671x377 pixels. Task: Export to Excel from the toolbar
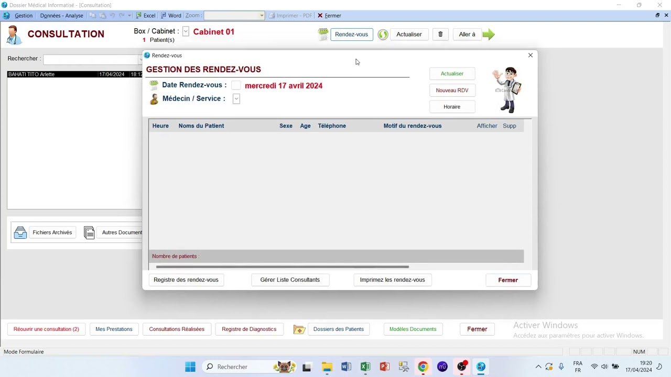coord(146,16)
